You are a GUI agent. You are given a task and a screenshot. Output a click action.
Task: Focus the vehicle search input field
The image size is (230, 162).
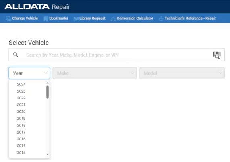(x=117, y=55)
